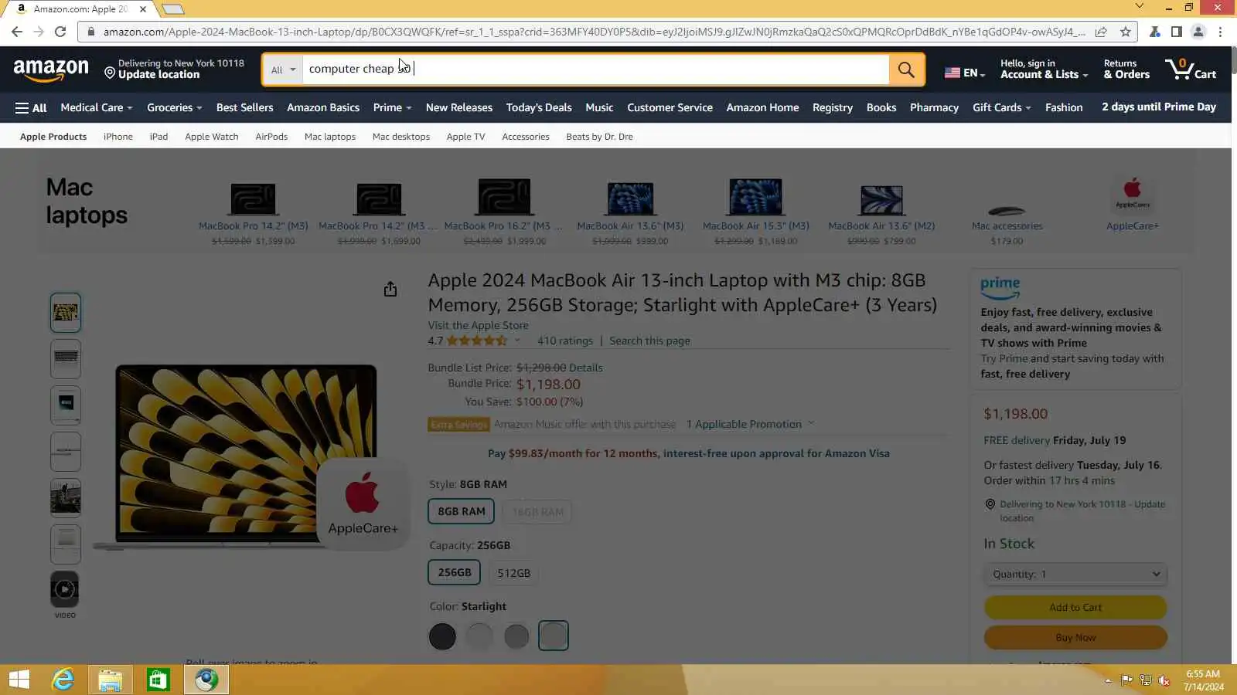1237x695 pixels.
Task: Expand the star rating dropdown arrow
Action: point(517,341)
